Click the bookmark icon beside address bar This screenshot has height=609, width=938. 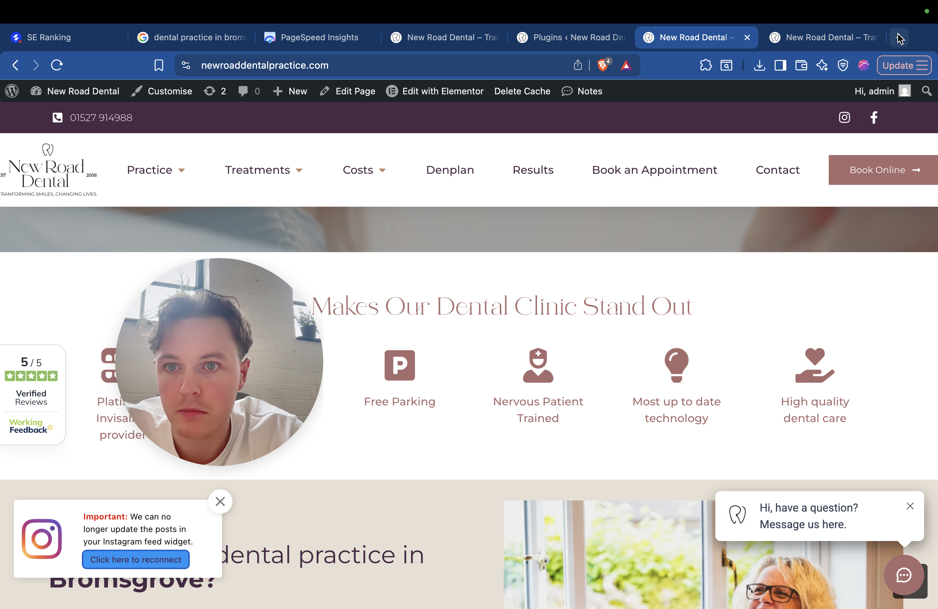coord(159,65)
